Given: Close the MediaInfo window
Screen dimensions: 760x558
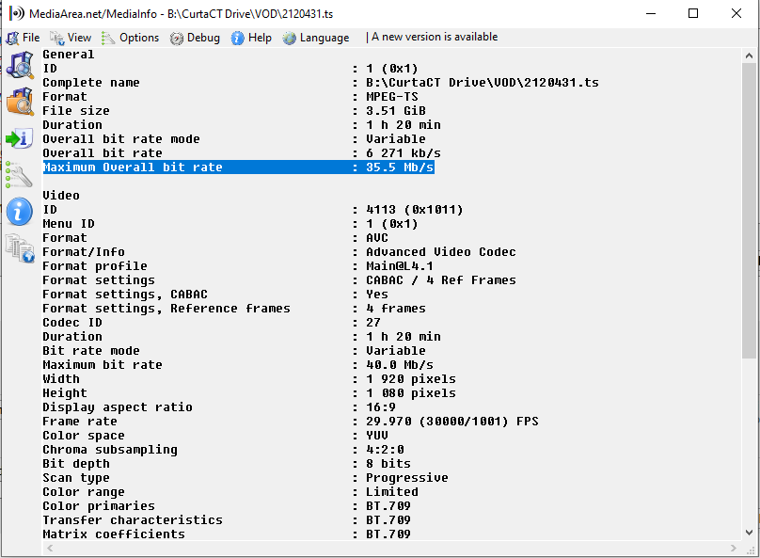Looking at the screenshot, I should pyautogui.click(x=736, y=13).
